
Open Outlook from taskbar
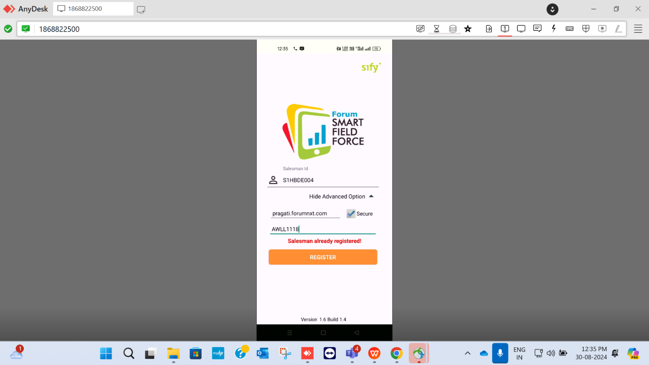coord(263,353)
